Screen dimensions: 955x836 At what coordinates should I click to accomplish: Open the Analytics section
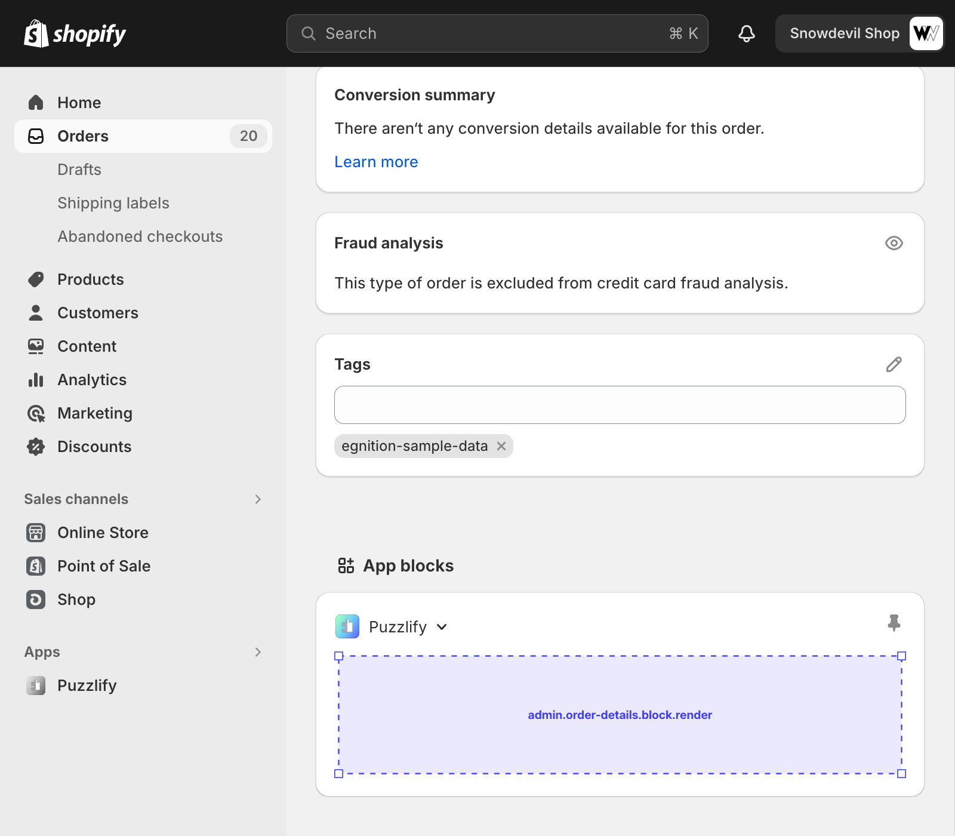click(91, 380)
